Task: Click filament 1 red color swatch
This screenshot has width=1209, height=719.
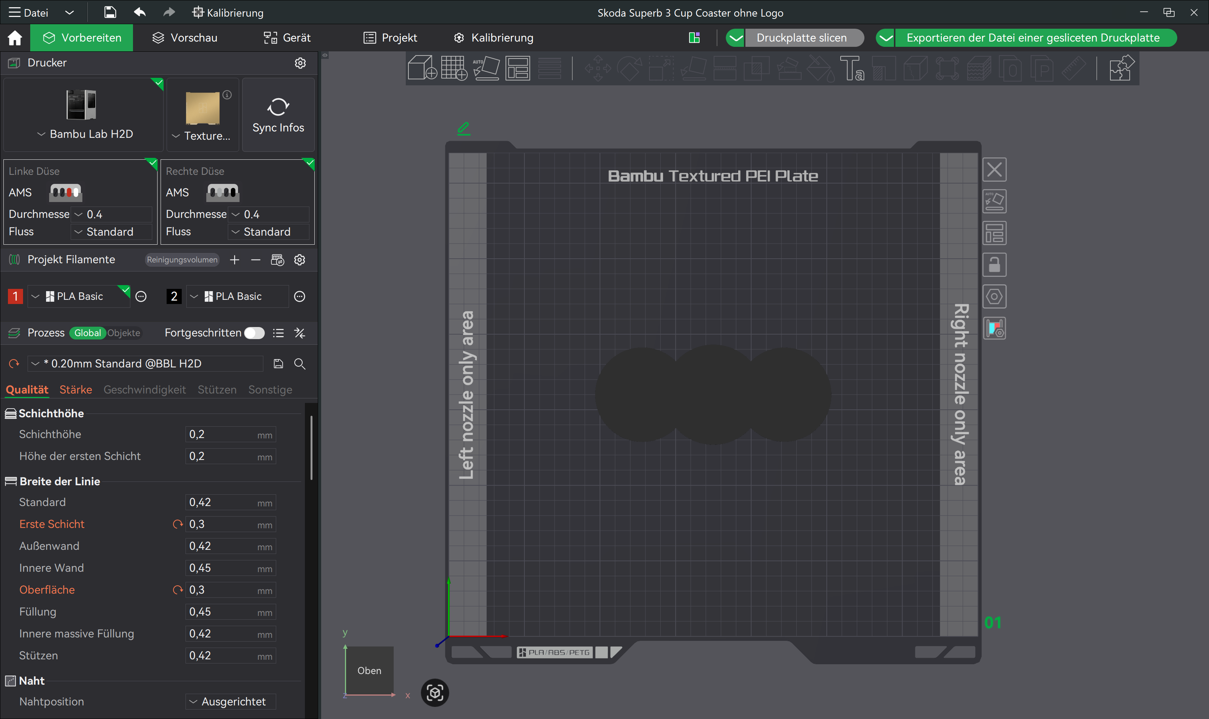Action: tap(15, 296)
